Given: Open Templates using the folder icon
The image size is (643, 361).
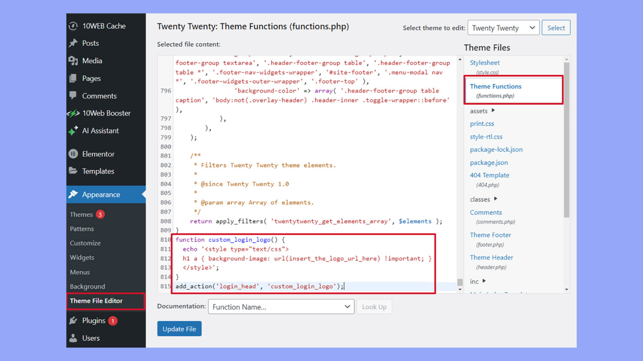Looking at the screenshot, I should [x=73, y=171].
